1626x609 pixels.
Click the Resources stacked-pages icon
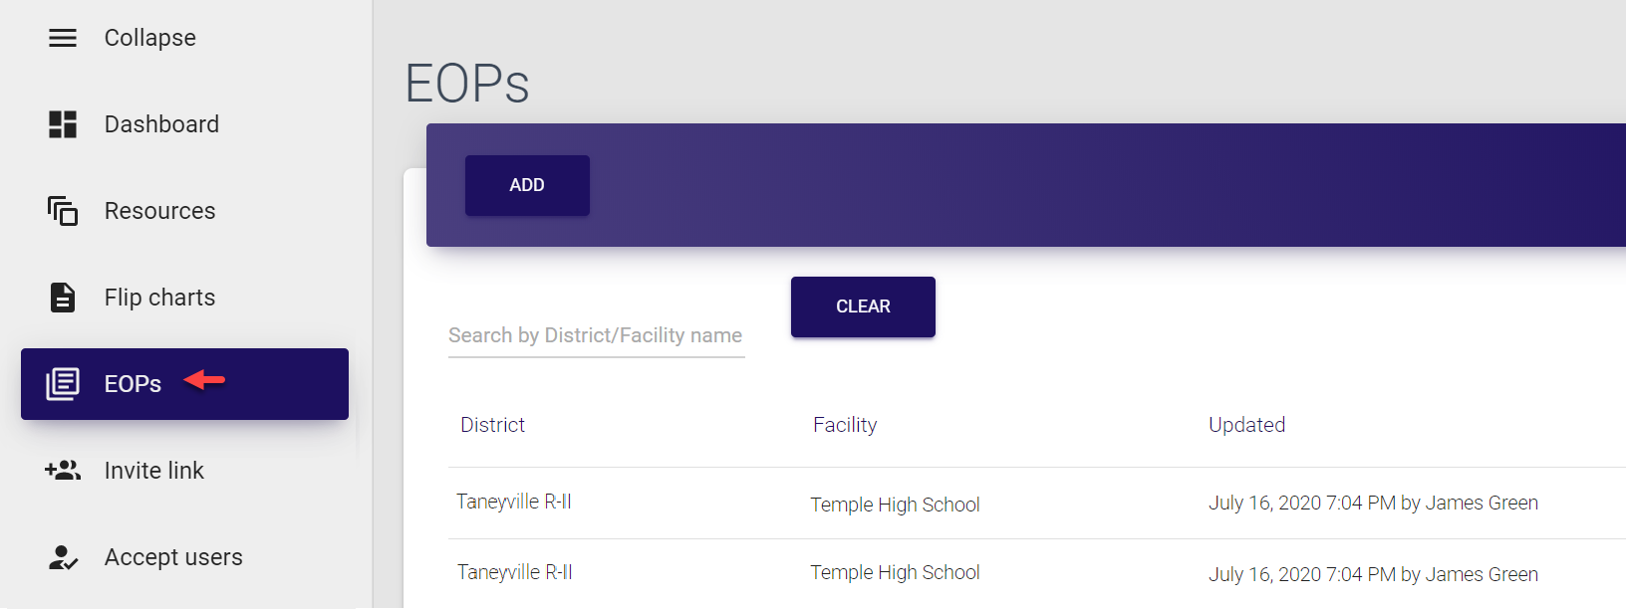pos(63,211)
